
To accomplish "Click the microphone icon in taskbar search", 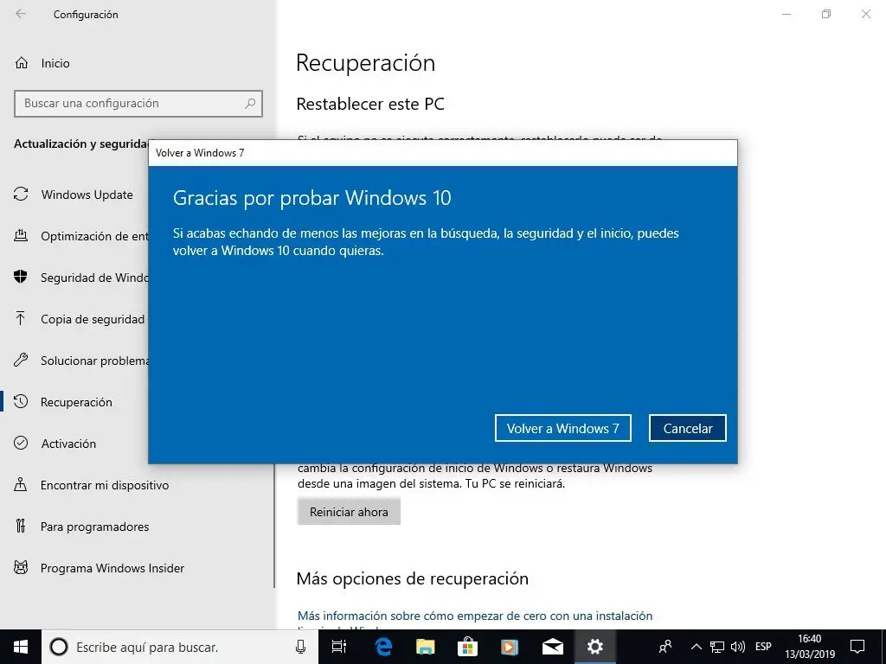I will click(x=300, y=647).
